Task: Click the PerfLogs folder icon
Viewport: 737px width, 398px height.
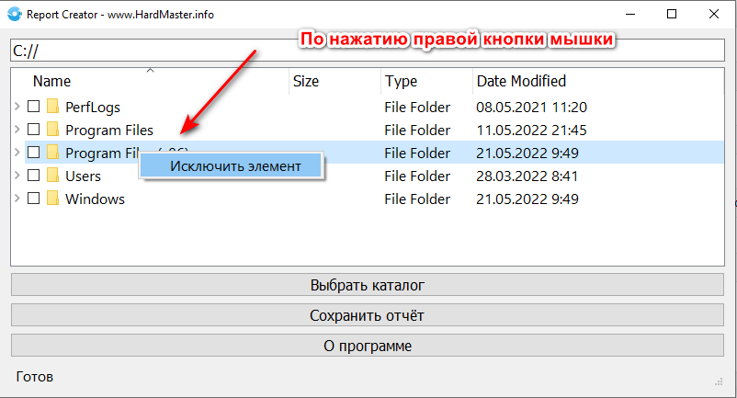Action: point(53,107)
